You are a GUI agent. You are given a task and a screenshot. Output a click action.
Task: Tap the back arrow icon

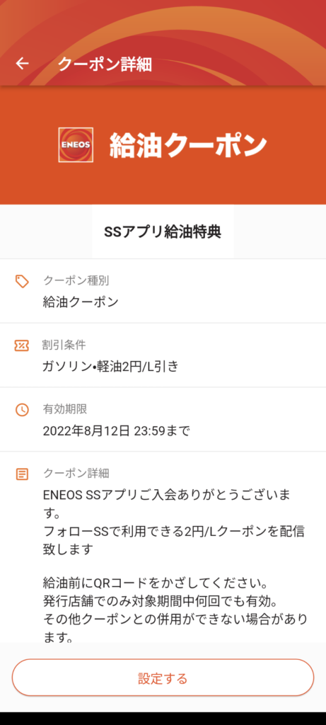coord(22,64)
